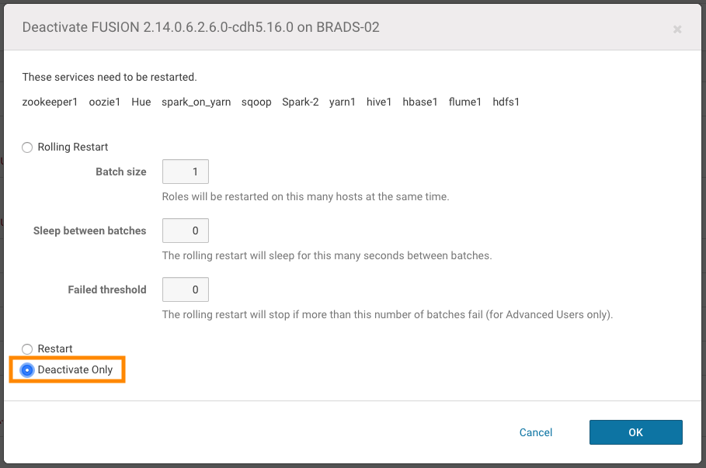Click the sqoop service name
The image size is (706, 468).
[x=256, y=102]
